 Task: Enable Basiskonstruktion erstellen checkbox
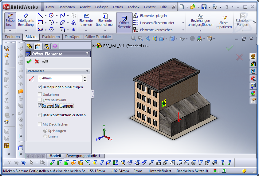[x=40, y=115]
